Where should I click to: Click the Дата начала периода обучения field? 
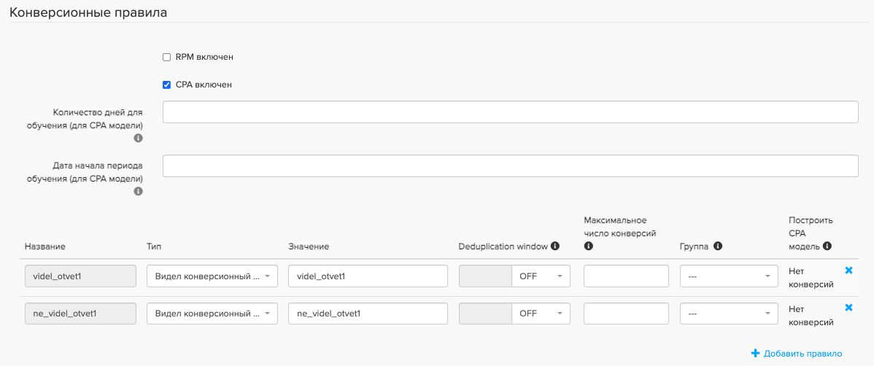coord(510,166)
